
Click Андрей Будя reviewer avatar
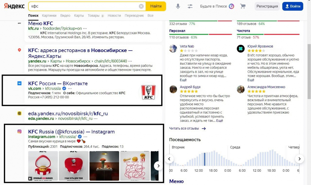click(x=173, y=89)
